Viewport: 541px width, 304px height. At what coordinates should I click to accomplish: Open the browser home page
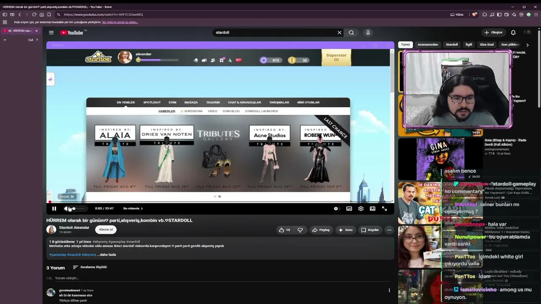pos(42,14)
